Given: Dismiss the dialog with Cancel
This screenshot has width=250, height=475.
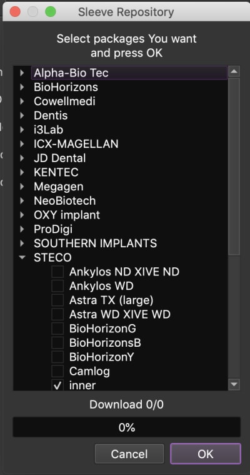Looking at the screenshot, I should 129,454.
